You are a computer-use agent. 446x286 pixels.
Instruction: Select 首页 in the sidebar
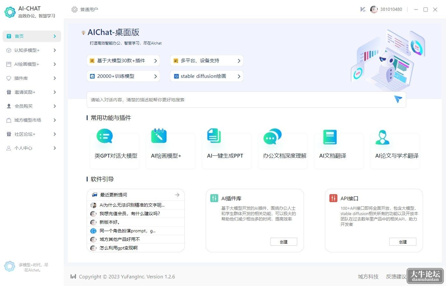pyautogui.click(x=32, y=36)
